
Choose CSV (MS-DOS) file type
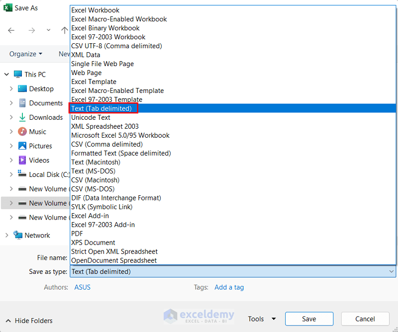233,189
